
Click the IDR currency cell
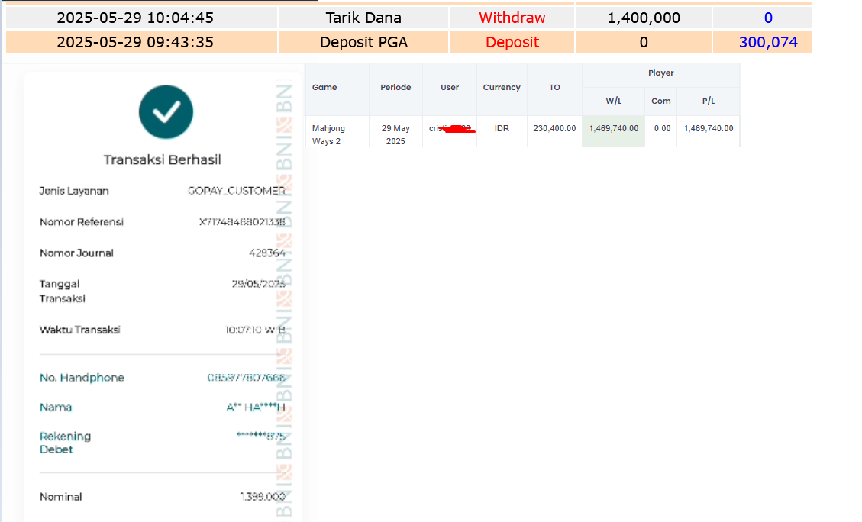click(x=502, y=128)
